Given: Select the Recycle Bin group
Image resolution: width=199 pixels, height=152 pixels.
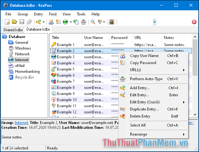Looking at the screenshot, I should [x=25, y=77].
